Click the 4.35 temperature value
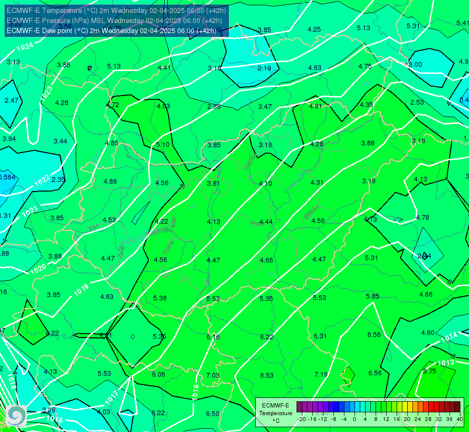Image resolution: width=469 pixels, height=432 pixels. 366,105
